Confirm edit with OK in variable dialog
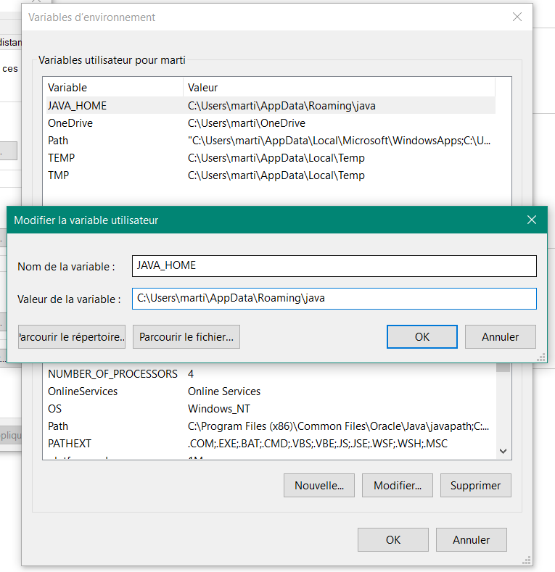555x572 pixels. (422, 336)
